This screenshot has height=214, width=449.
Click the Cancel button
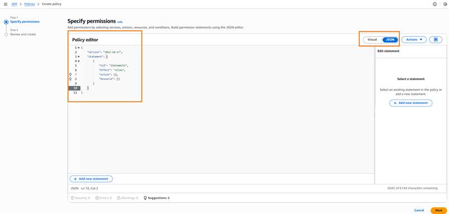[419, 210]
